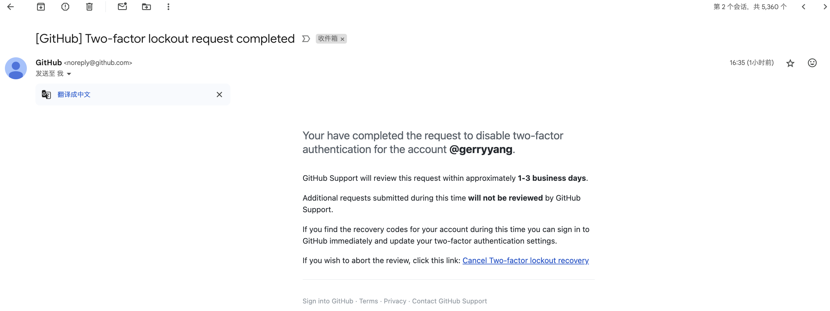Open the Cancel Two-factor lockout recovery link
This screenshot has width=830, height=311.
tap(525, 260)
